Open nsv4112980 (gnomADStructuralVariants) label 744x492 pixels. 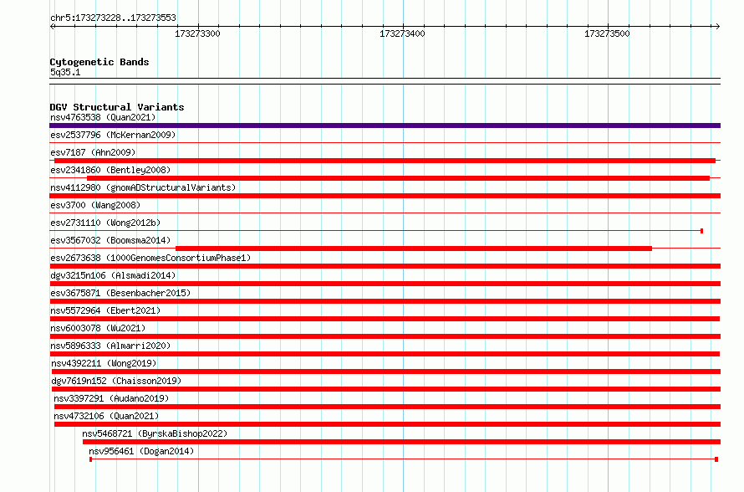point(143,187)
